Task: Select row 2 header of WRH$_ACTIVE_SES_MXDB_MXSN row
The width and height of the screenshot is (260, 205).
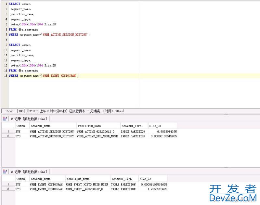Action: (x=8, y=136)
